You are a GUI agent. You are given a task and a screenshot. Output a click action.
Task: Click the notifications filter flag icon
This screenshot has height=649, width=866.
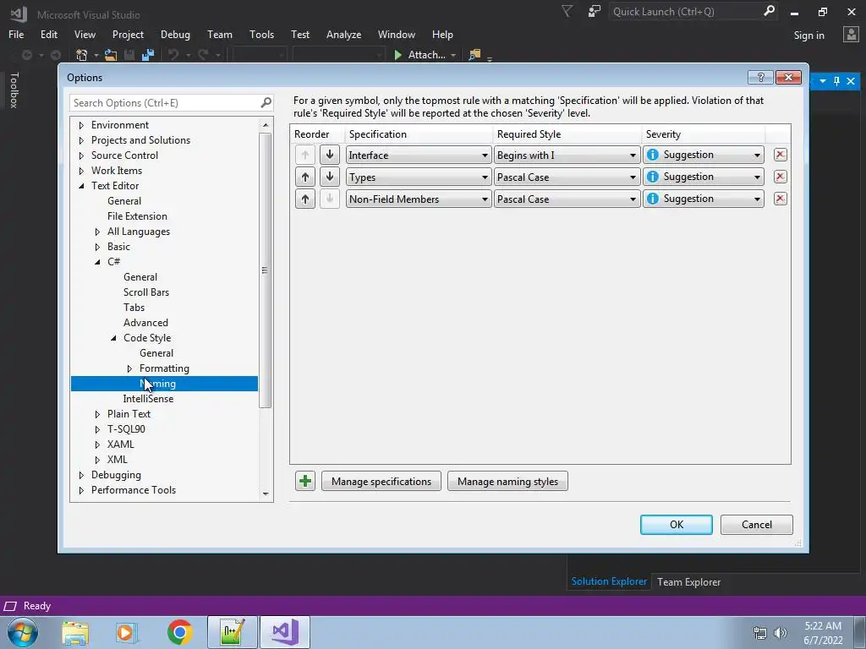click(567, 11)
